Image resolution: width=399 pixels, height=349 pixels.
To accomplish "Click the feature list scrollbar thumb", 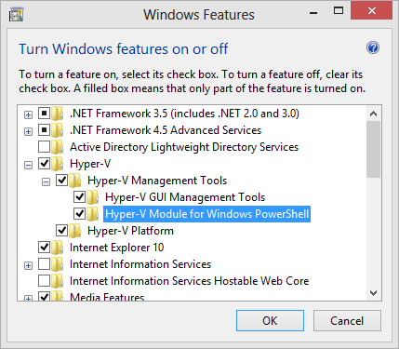I will [x=374, y=150].
